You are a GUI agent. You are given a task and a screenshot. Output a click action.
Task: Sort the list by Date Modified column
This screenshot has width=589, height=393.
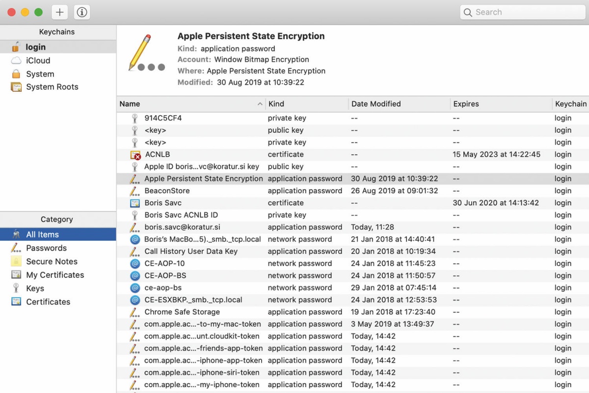pyautogui.click(x=399, y=104)
